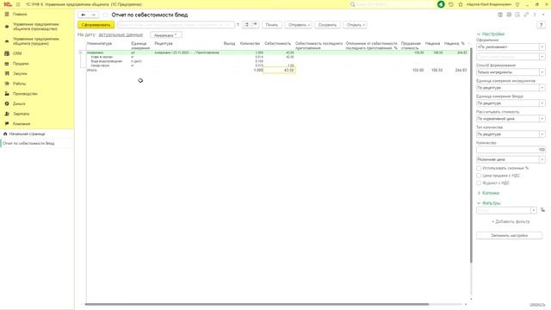Expand the Колонки section
Viewport: 551px width, 310px height.
(x=479, y=193)
